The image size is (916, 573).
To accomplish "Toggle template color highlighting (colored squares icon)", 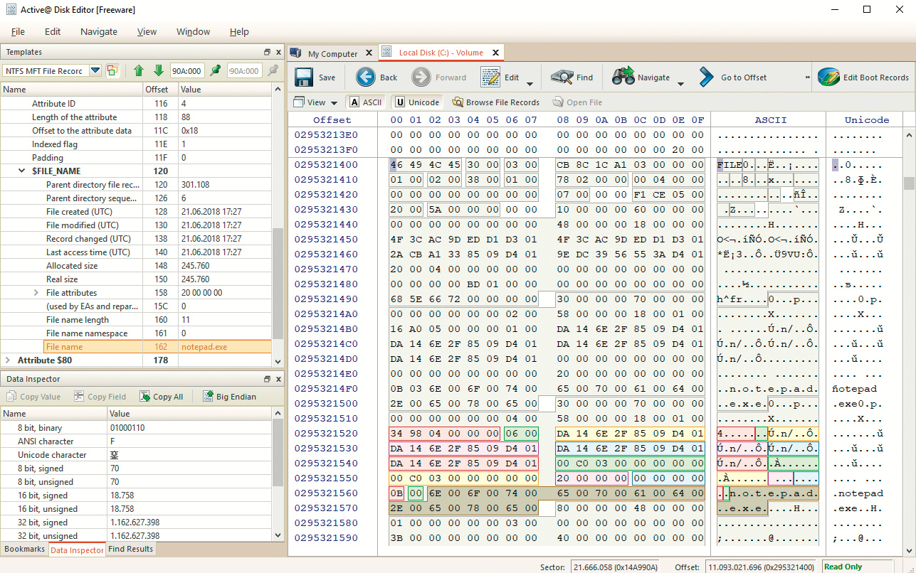I will tap(112, 70).
